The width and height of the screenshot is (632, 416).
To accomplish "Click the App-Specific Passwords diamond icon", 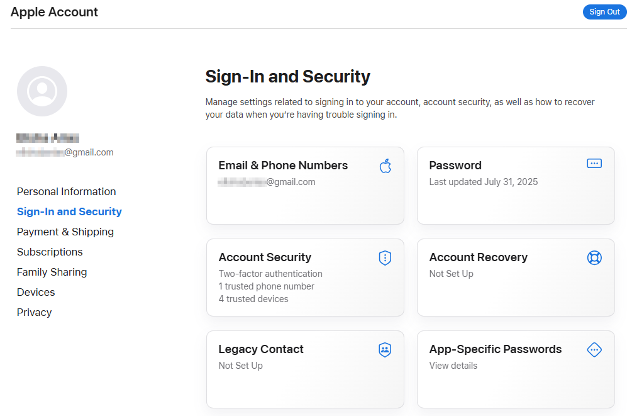I will tap(594, 350).
